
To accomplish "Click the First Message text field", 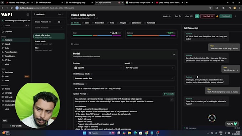I will [x=124, y=88].
